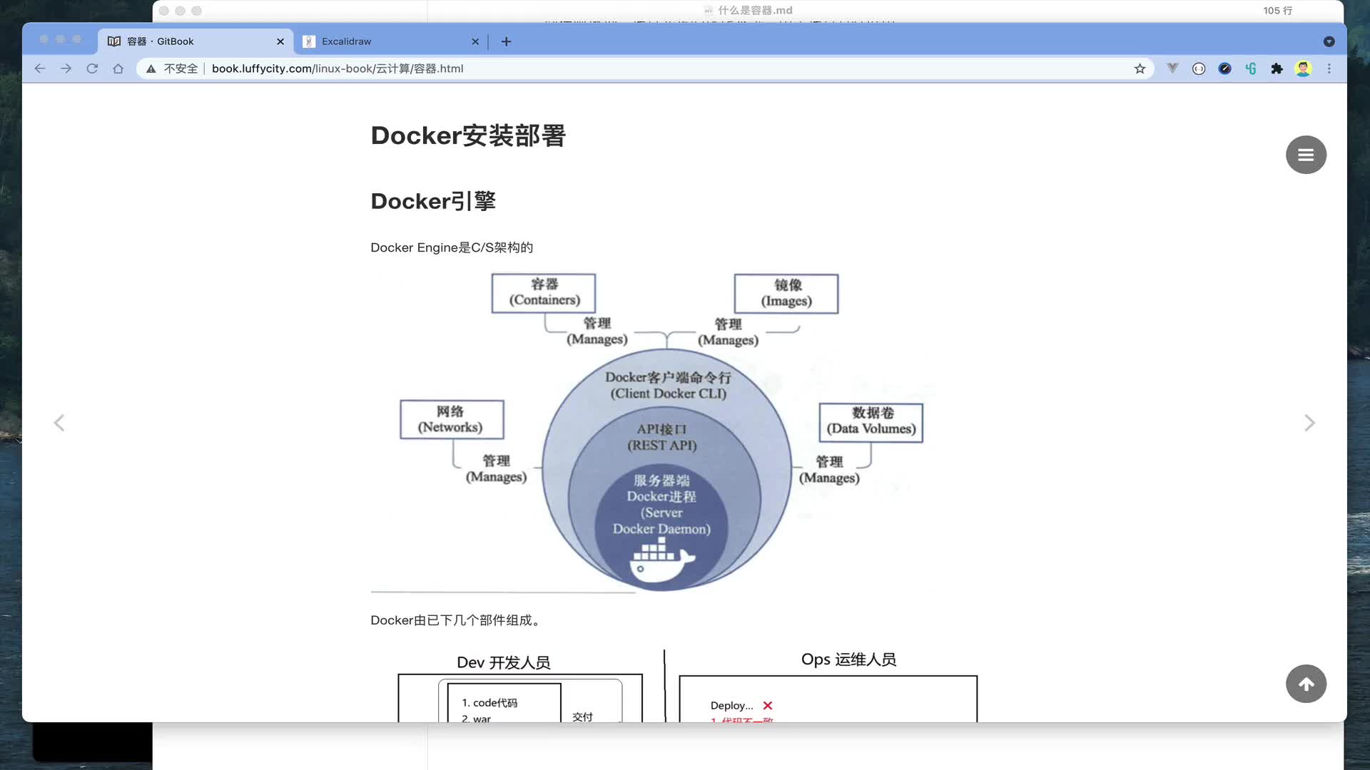Go to the previous GitBook page

[59, 423]
